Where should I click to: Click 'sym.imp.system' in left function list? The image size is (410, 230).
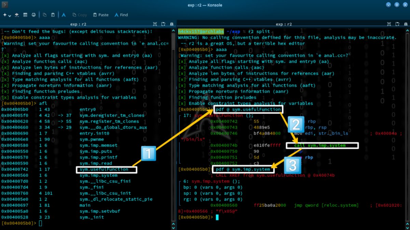click(x=98, y=175)
